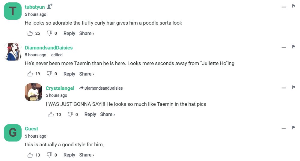Expand Share options for DiamondsandDaisies' comment
The width and height of the screenshot is (300, 161).
click(87, 74)
